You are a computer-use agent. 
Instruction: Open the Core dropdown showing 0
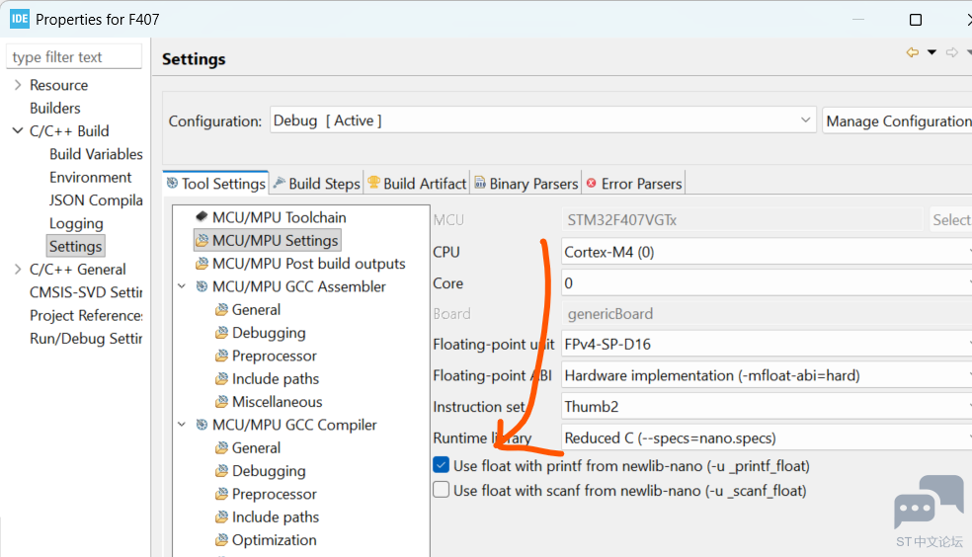click(x=767, y=283)
